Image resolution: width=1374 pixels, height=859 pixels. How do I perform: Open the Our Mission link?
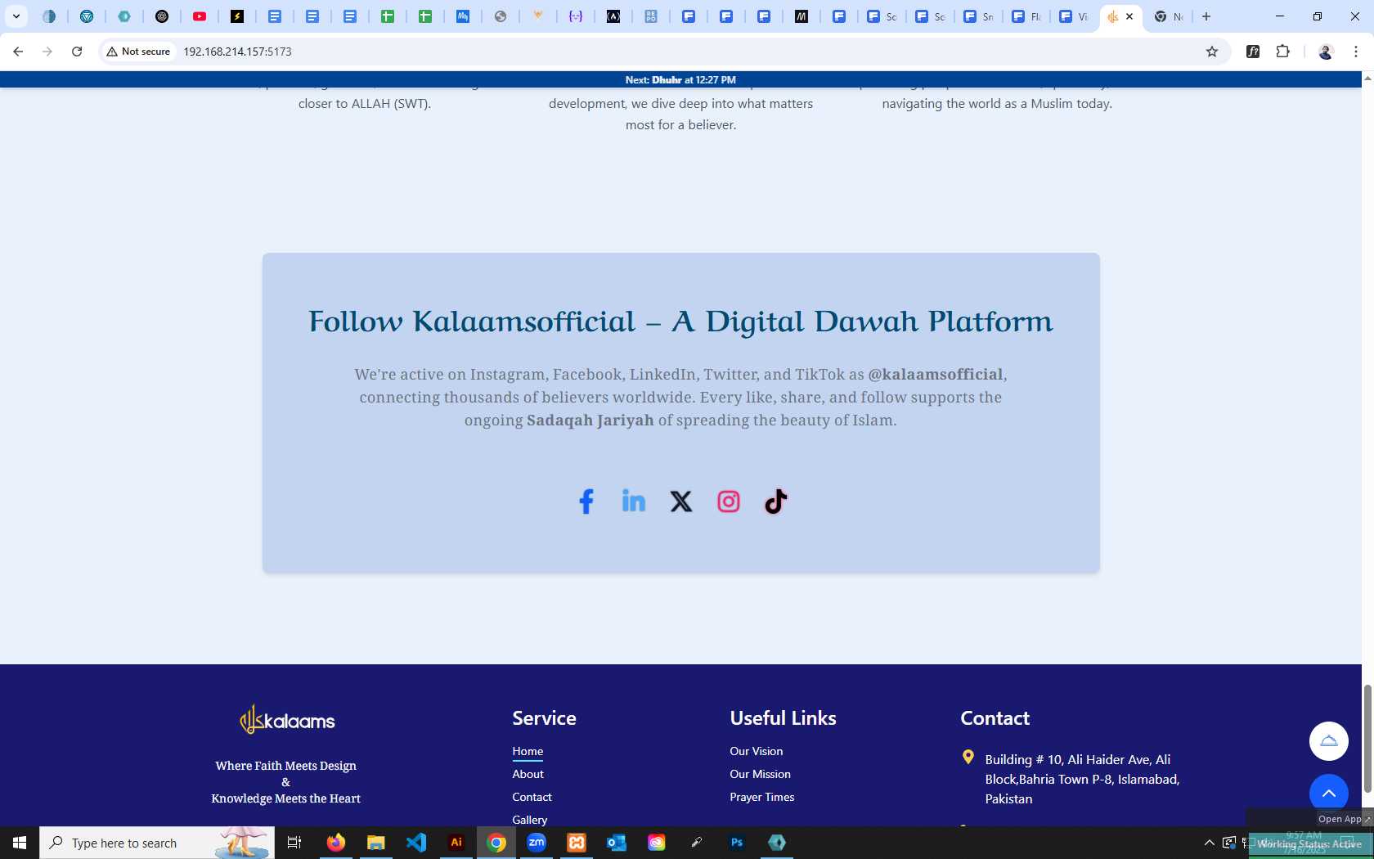pos(760,774)
